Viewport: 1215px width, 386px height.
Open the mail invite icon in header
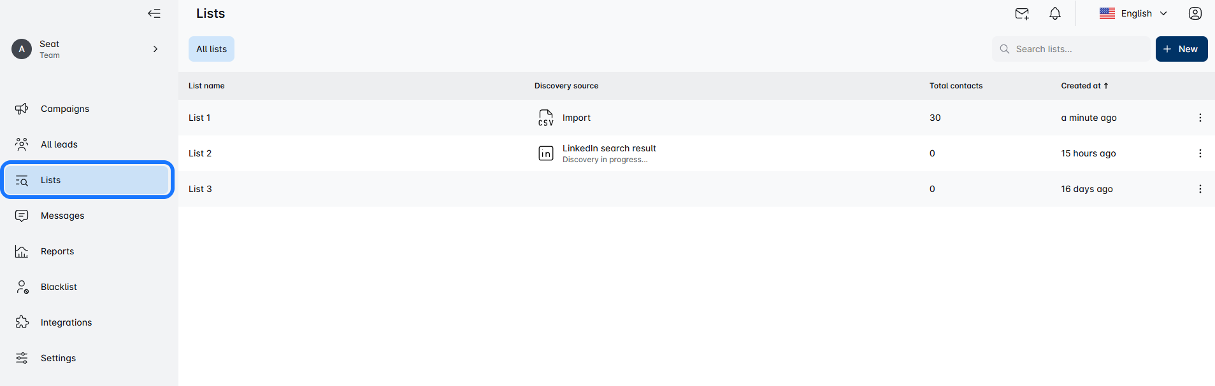[1022, 14]
